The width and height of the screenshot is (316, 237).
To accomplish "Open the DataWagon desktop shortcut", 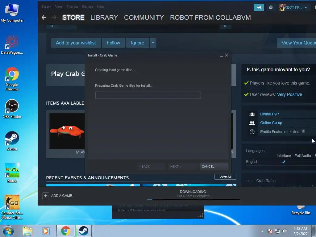I will [12, 45].
